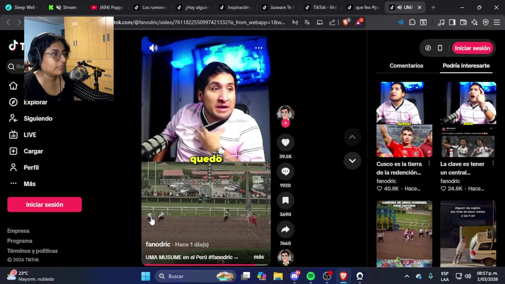505x284 pixels.
Task: Toggle the browser sidebar panel icon
Action: [452, 22]
